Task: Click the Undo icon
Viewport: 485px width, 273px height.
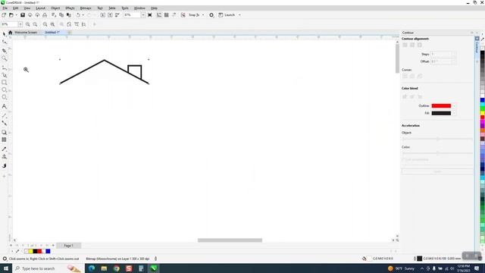Action: [78, 15]
